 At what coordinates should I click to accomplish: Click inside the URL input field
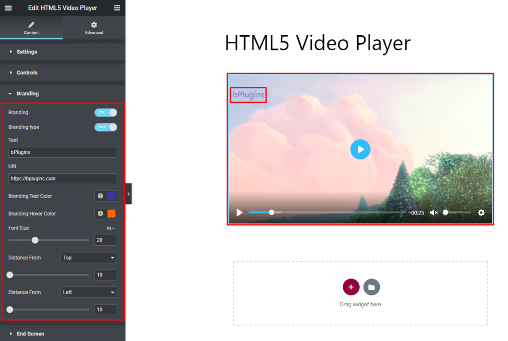[x=63, y=178]
